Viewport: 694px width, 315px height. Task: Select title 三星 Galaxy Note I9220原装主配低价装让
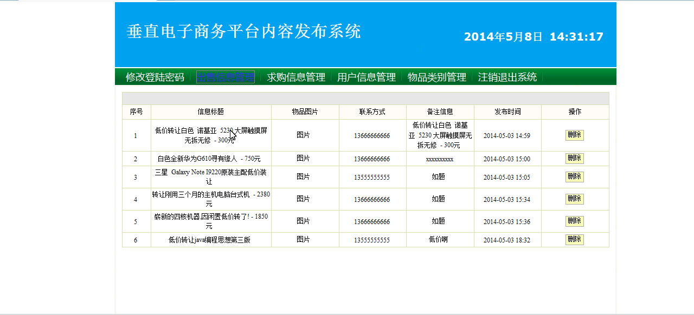211,177
